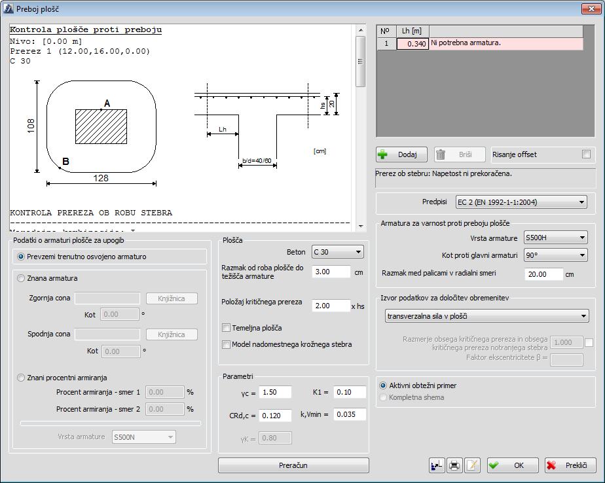This screenshot has height=483, width=605.
Task: Click the report scrollbar up arrow
Action: tap(360, 30)
